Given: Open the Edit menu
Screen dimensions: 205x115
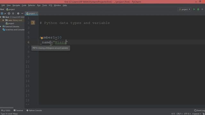Looking at the screenshot, I should (3, 5).
